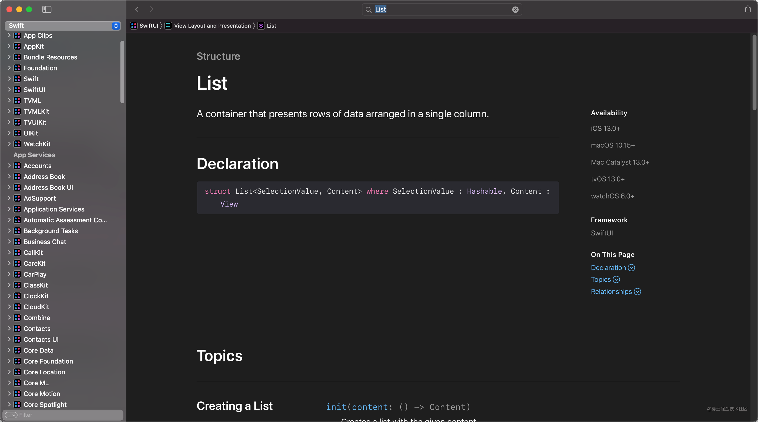This screenshot has width=758, height=422.
Task: Open the Swift language dropdown
Action: point(63,26)
